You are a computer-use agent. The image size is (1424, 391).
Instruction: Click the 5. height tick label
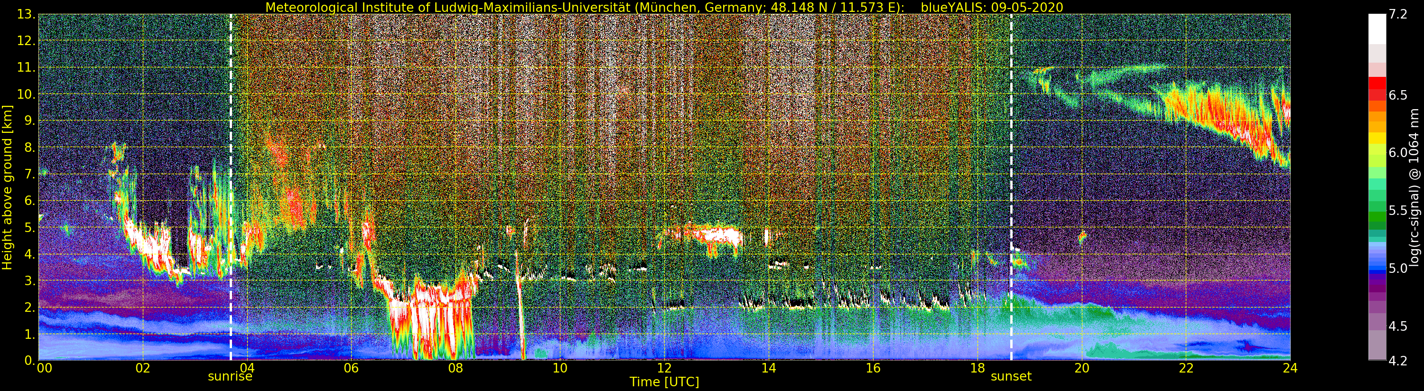point(29,227)
